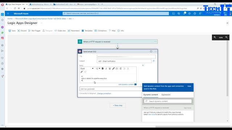Open Send email action info icon
Image resolution: width=232 pixels, height=130 pixels.
tap(151, 51)
